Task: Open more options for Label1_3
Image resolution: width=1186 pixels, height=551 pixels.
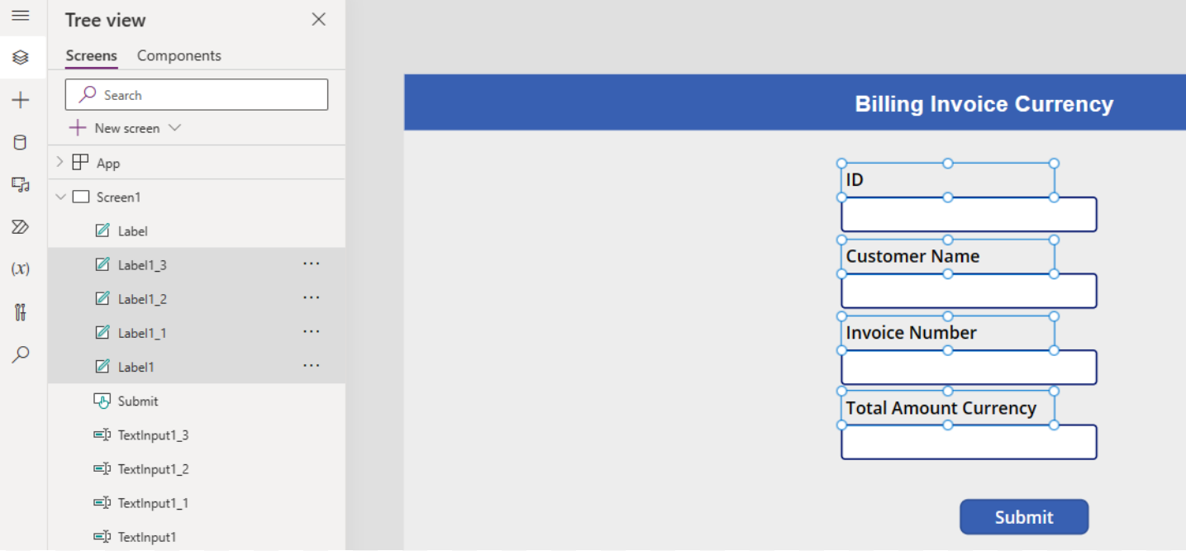Action: point(311,264)
